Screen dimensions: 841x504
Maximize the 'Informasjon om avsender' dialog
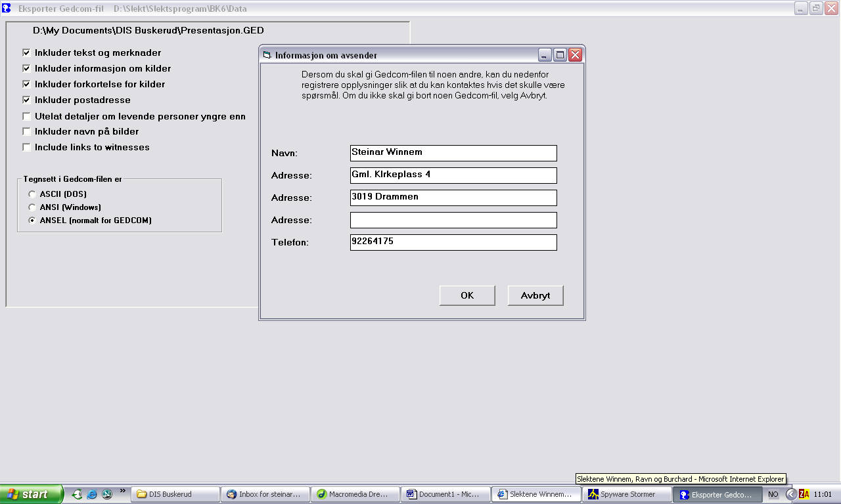560,55
